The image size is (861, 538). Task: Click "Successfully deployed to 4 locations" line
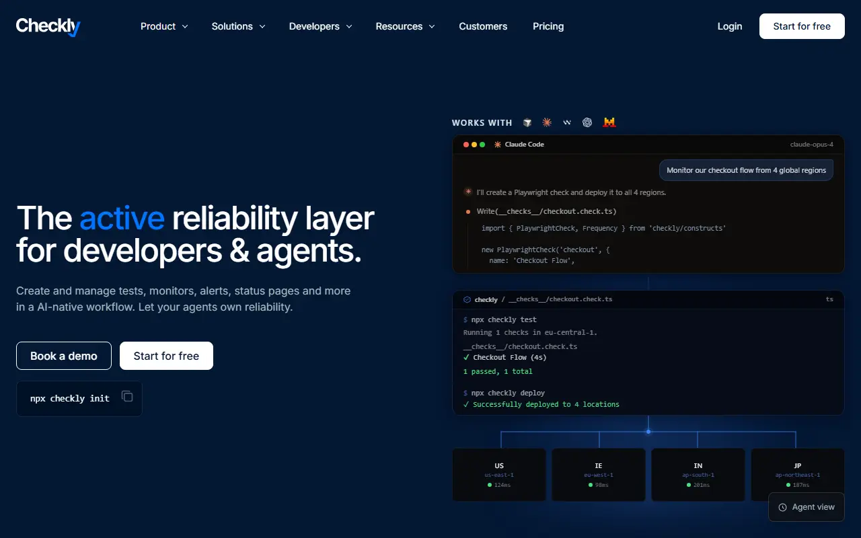point(541,405)
